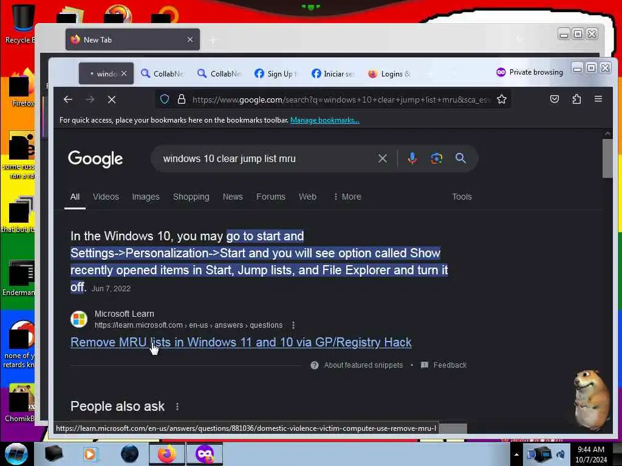Screen dimensions: 622x466
Task: Select the Shopping search tab
Action: point(191,197)
